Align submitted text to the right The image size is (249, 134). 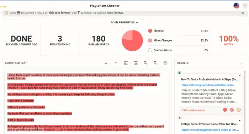[136, 63]
